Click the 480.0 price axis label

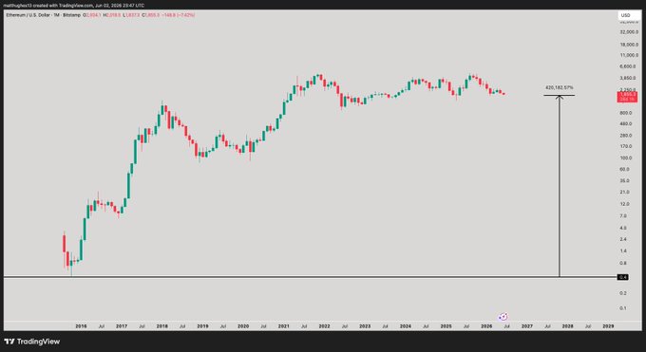pos(626,124)
